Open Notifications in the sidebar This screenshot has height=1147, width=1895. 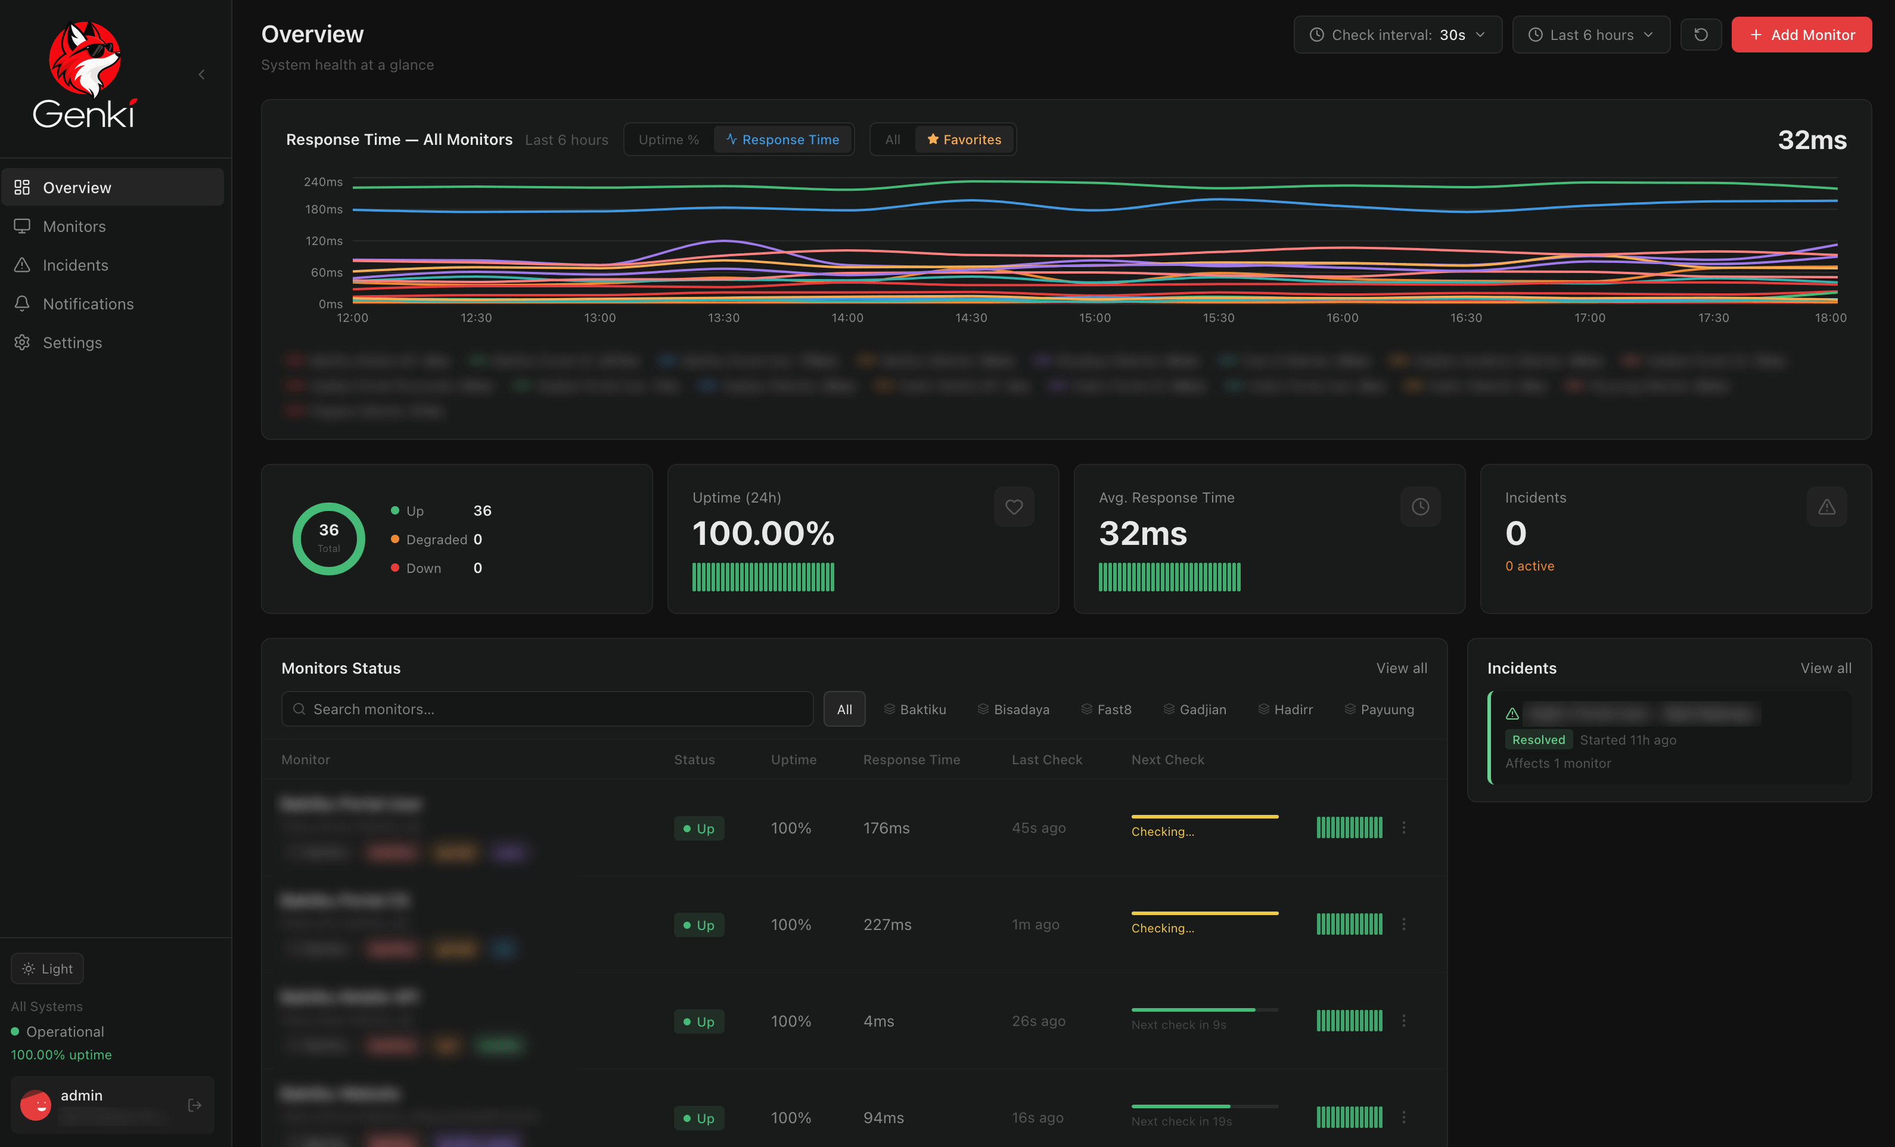point(113,304)
